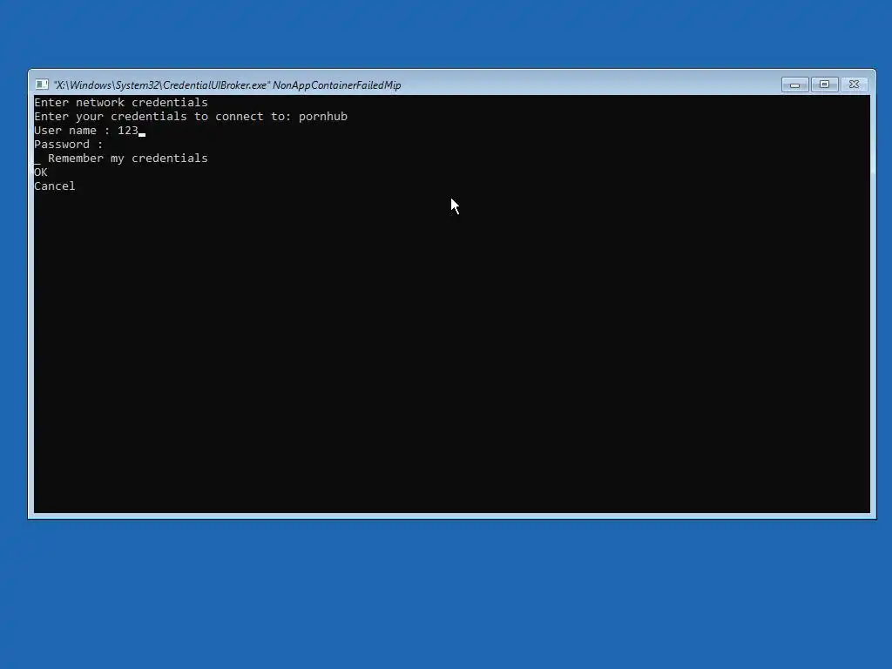Choose Cancel in the credentials prompt
892x669 pixels.
[x=55, y=186]
